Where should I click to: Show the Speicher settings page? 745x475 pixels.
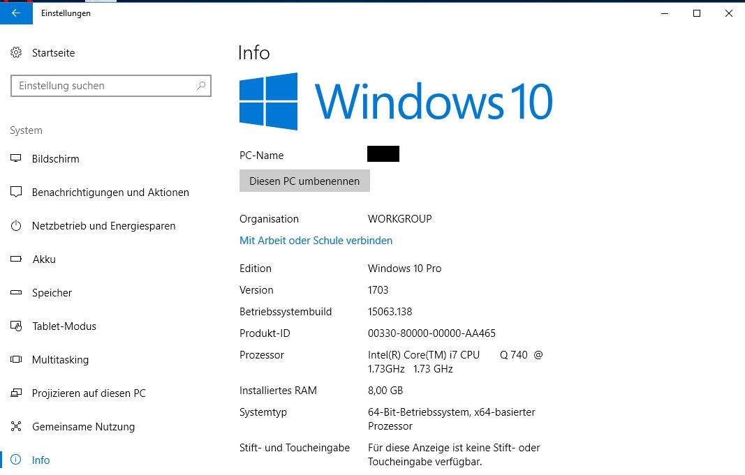point(52,293)
